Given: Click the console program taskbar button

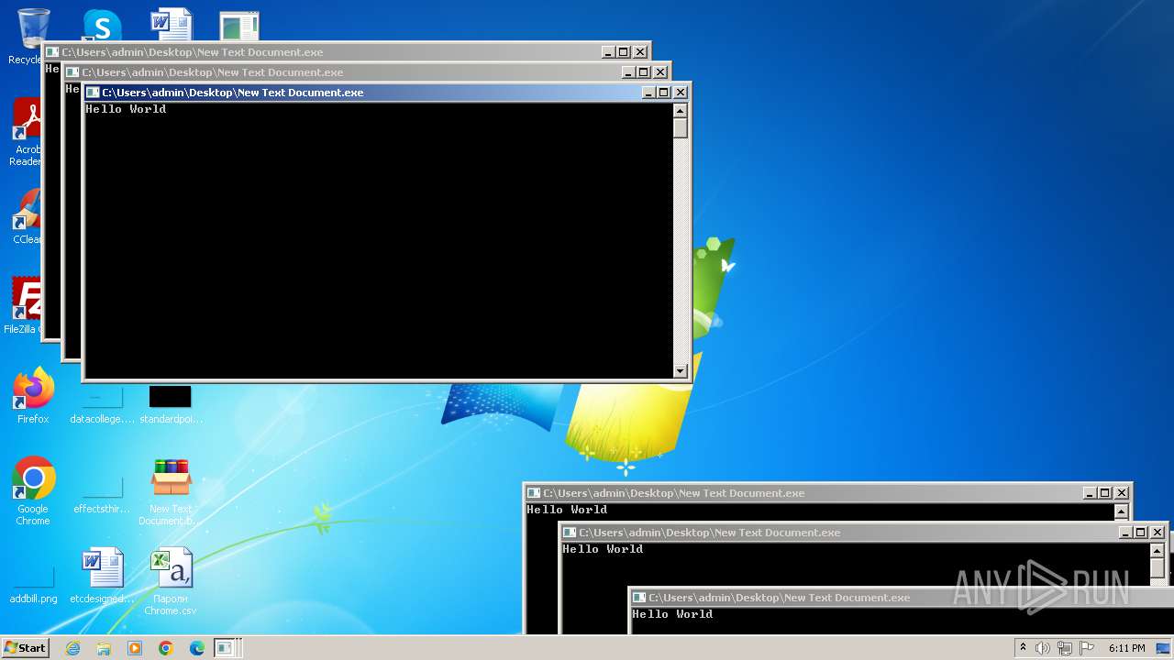Looking at the screenshot, I should click(226, 648).
